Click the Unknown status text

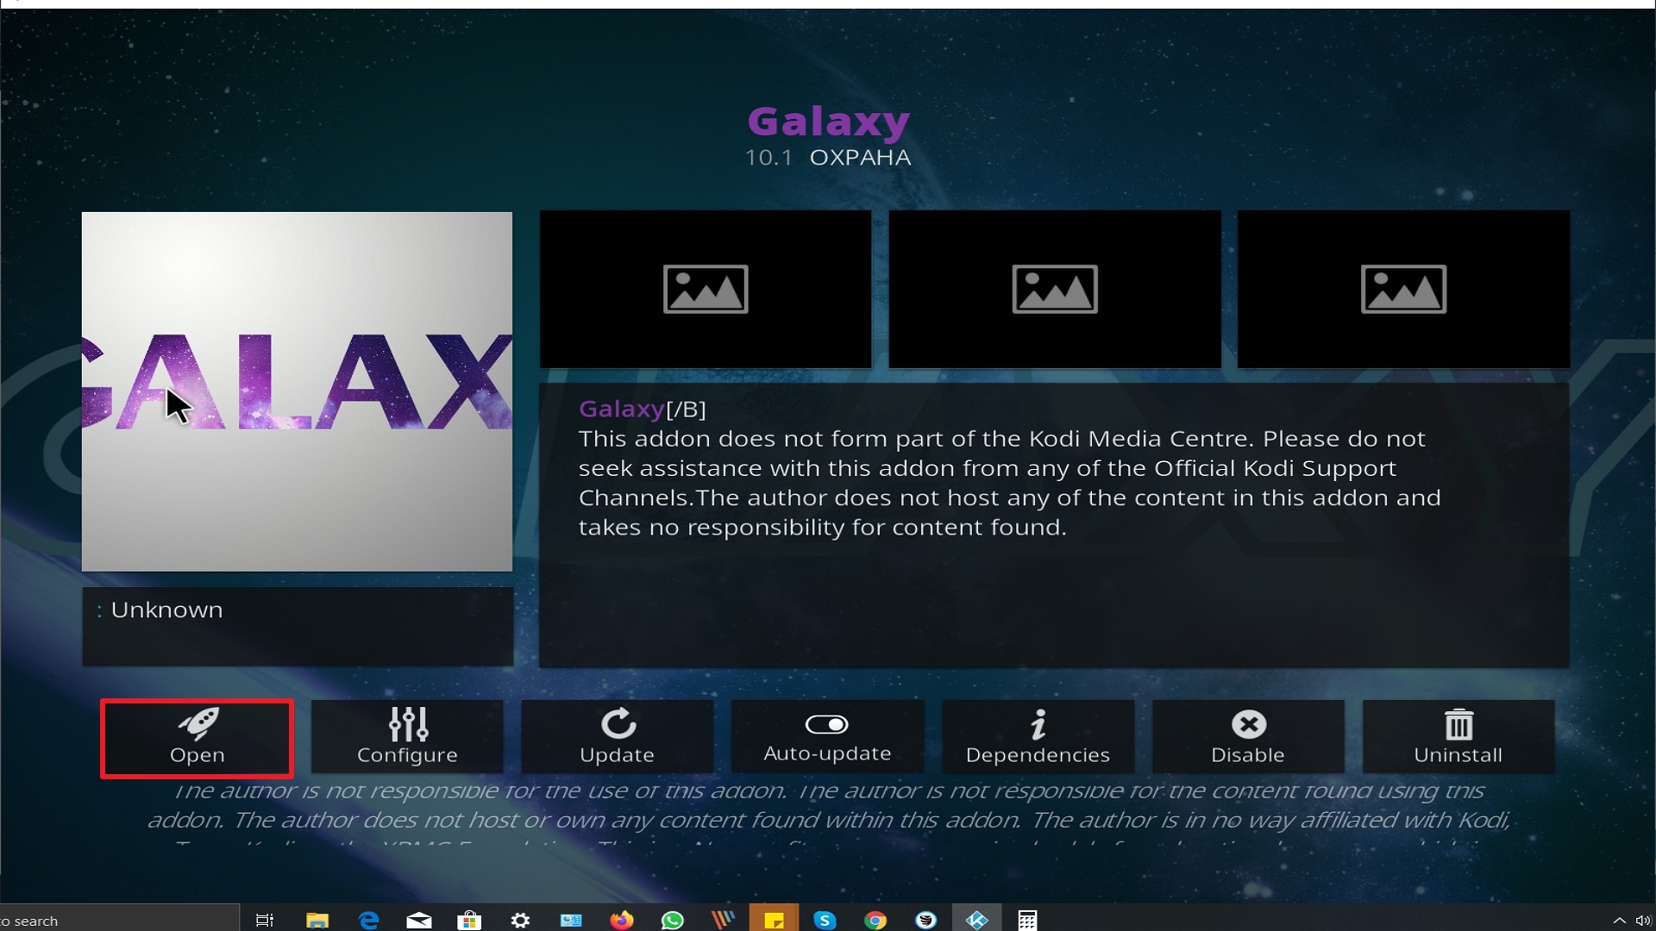pyautogui.click(x=166, y=609)
